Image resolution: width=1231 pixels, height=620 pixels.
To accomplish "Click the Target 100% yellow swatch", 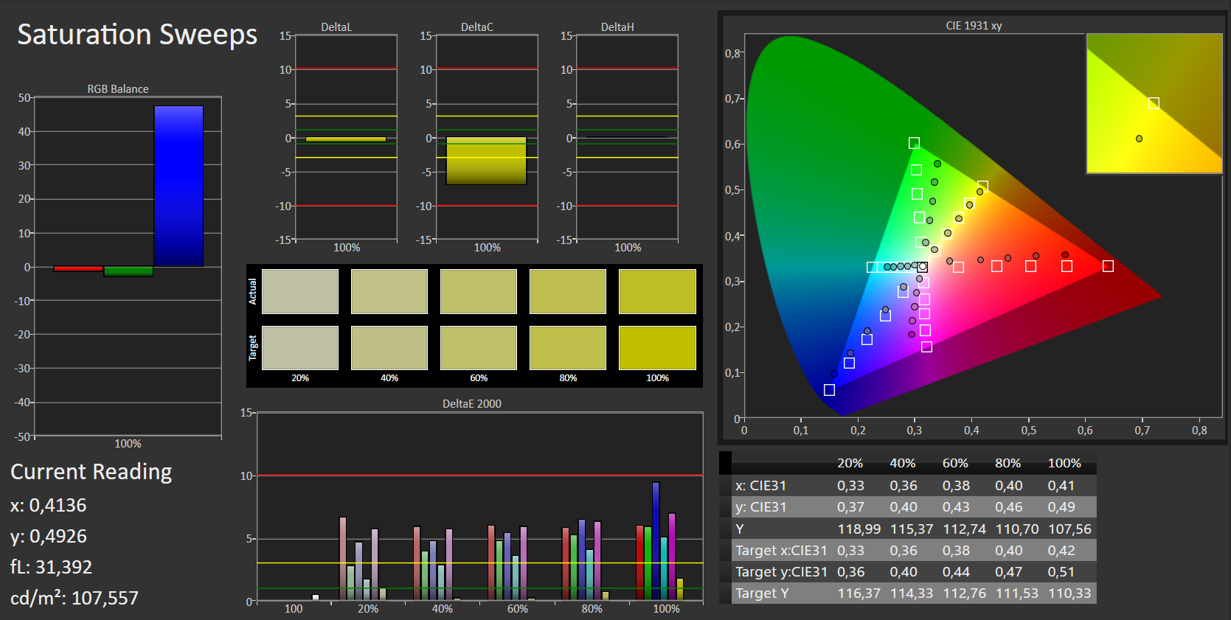I will point(657,348).
